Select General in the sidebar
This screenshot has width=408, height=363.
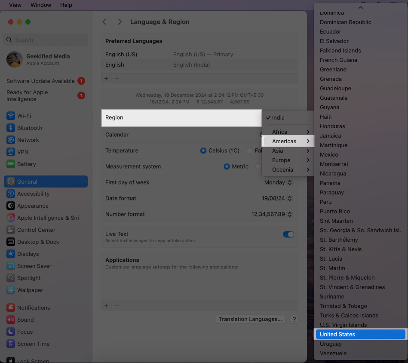pyautogui.click(x=46, y=181)
